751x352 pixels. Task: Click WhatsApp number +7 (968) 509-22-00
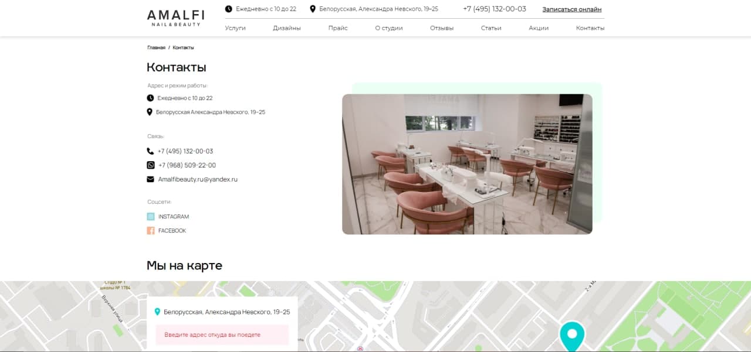[x=187, y=165]
